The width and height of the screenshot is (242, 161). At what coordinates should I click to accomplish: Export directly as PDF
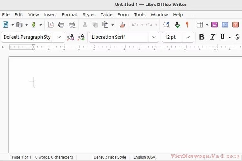pyautogui.click(x=51, y=25)
